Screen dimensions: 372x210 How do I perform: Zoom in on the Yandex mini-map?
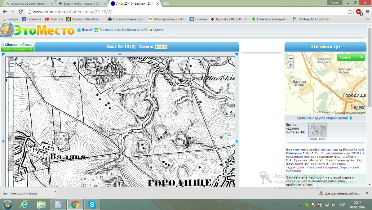coord(291,65)
